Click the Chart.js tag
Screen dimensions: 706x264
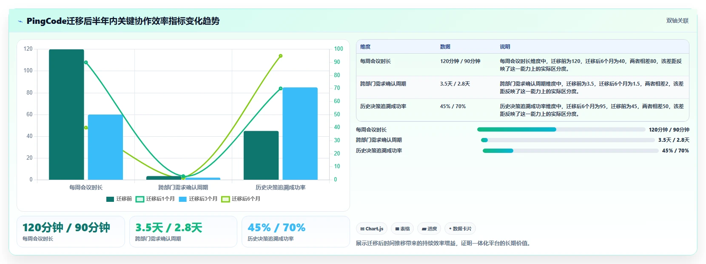click(x=372, y=229)
